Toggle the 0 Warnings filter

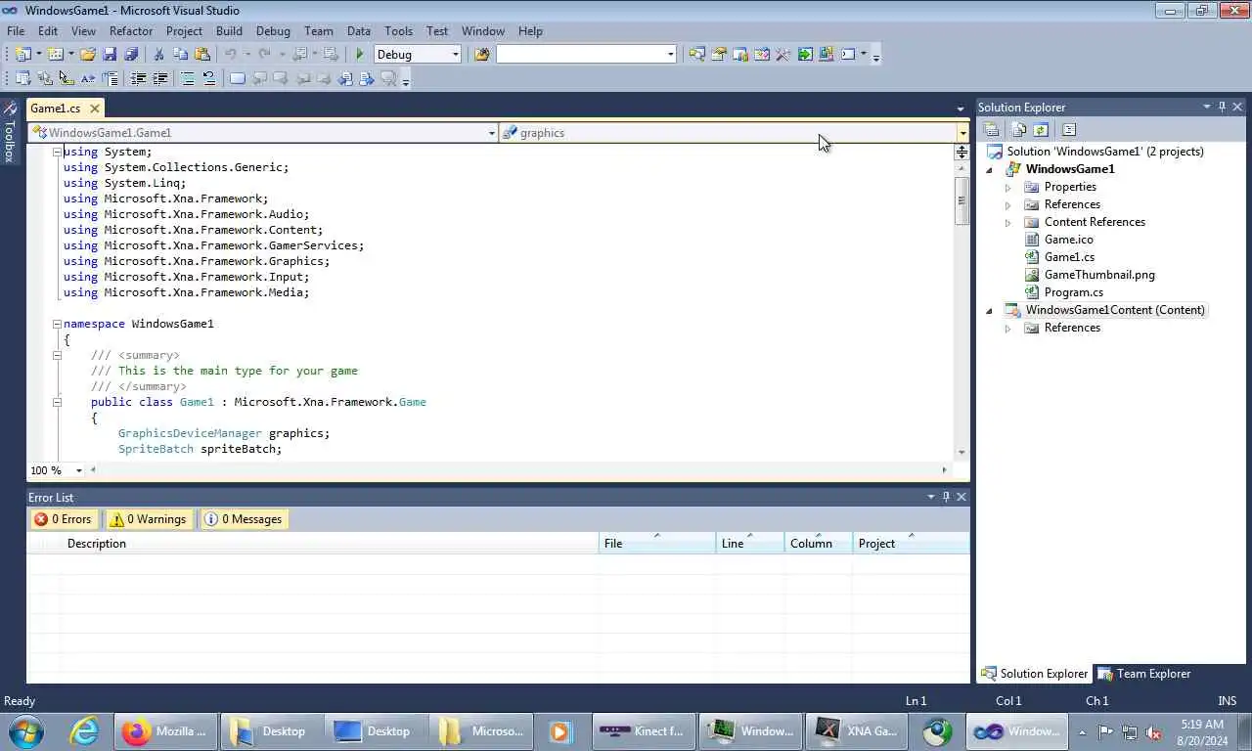149,519
